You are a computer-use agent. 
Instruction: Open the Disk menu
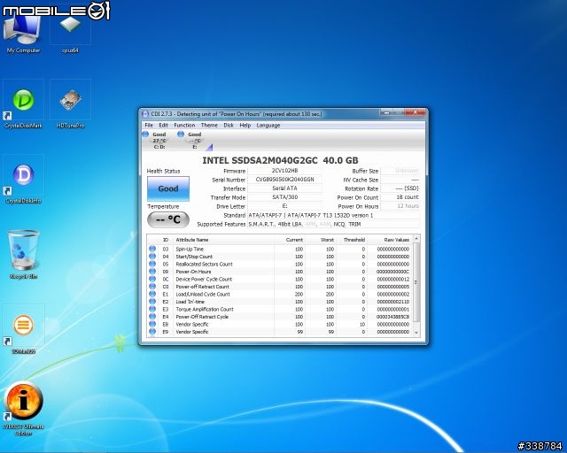(x=229, y=126)
